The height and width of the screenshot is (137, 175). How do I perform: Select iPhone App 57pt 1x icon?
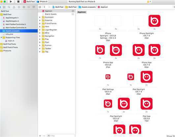point(100,50)
